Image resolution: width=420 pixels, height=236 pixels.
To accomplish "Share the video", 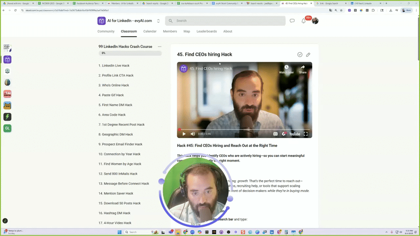I will tap(303, 69).
